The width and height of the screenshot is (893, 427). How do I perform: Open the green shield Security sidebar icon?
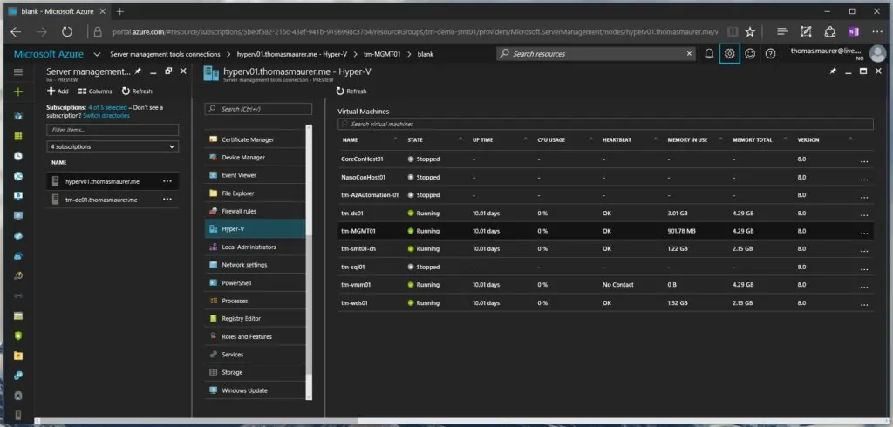tap(18, 335)
